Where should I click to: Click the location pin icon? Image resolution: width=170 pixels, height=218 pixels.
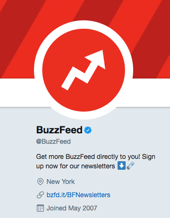coord(40,182)
